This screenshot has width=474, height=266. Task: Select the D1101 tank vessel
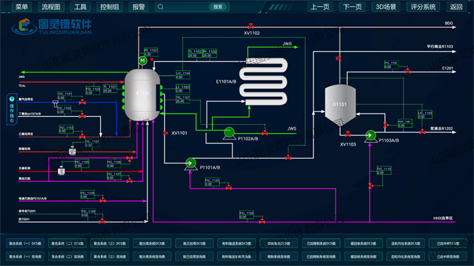click(x=340, y=105)
